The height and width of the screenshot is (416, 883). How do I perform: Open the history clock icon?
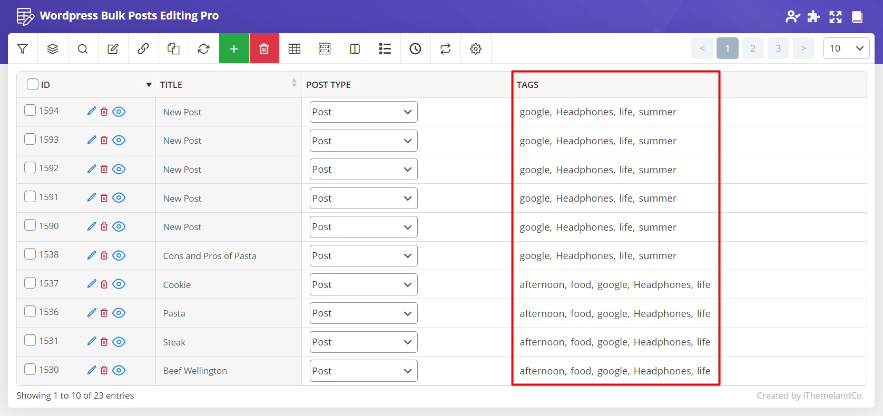pos(415,48)
